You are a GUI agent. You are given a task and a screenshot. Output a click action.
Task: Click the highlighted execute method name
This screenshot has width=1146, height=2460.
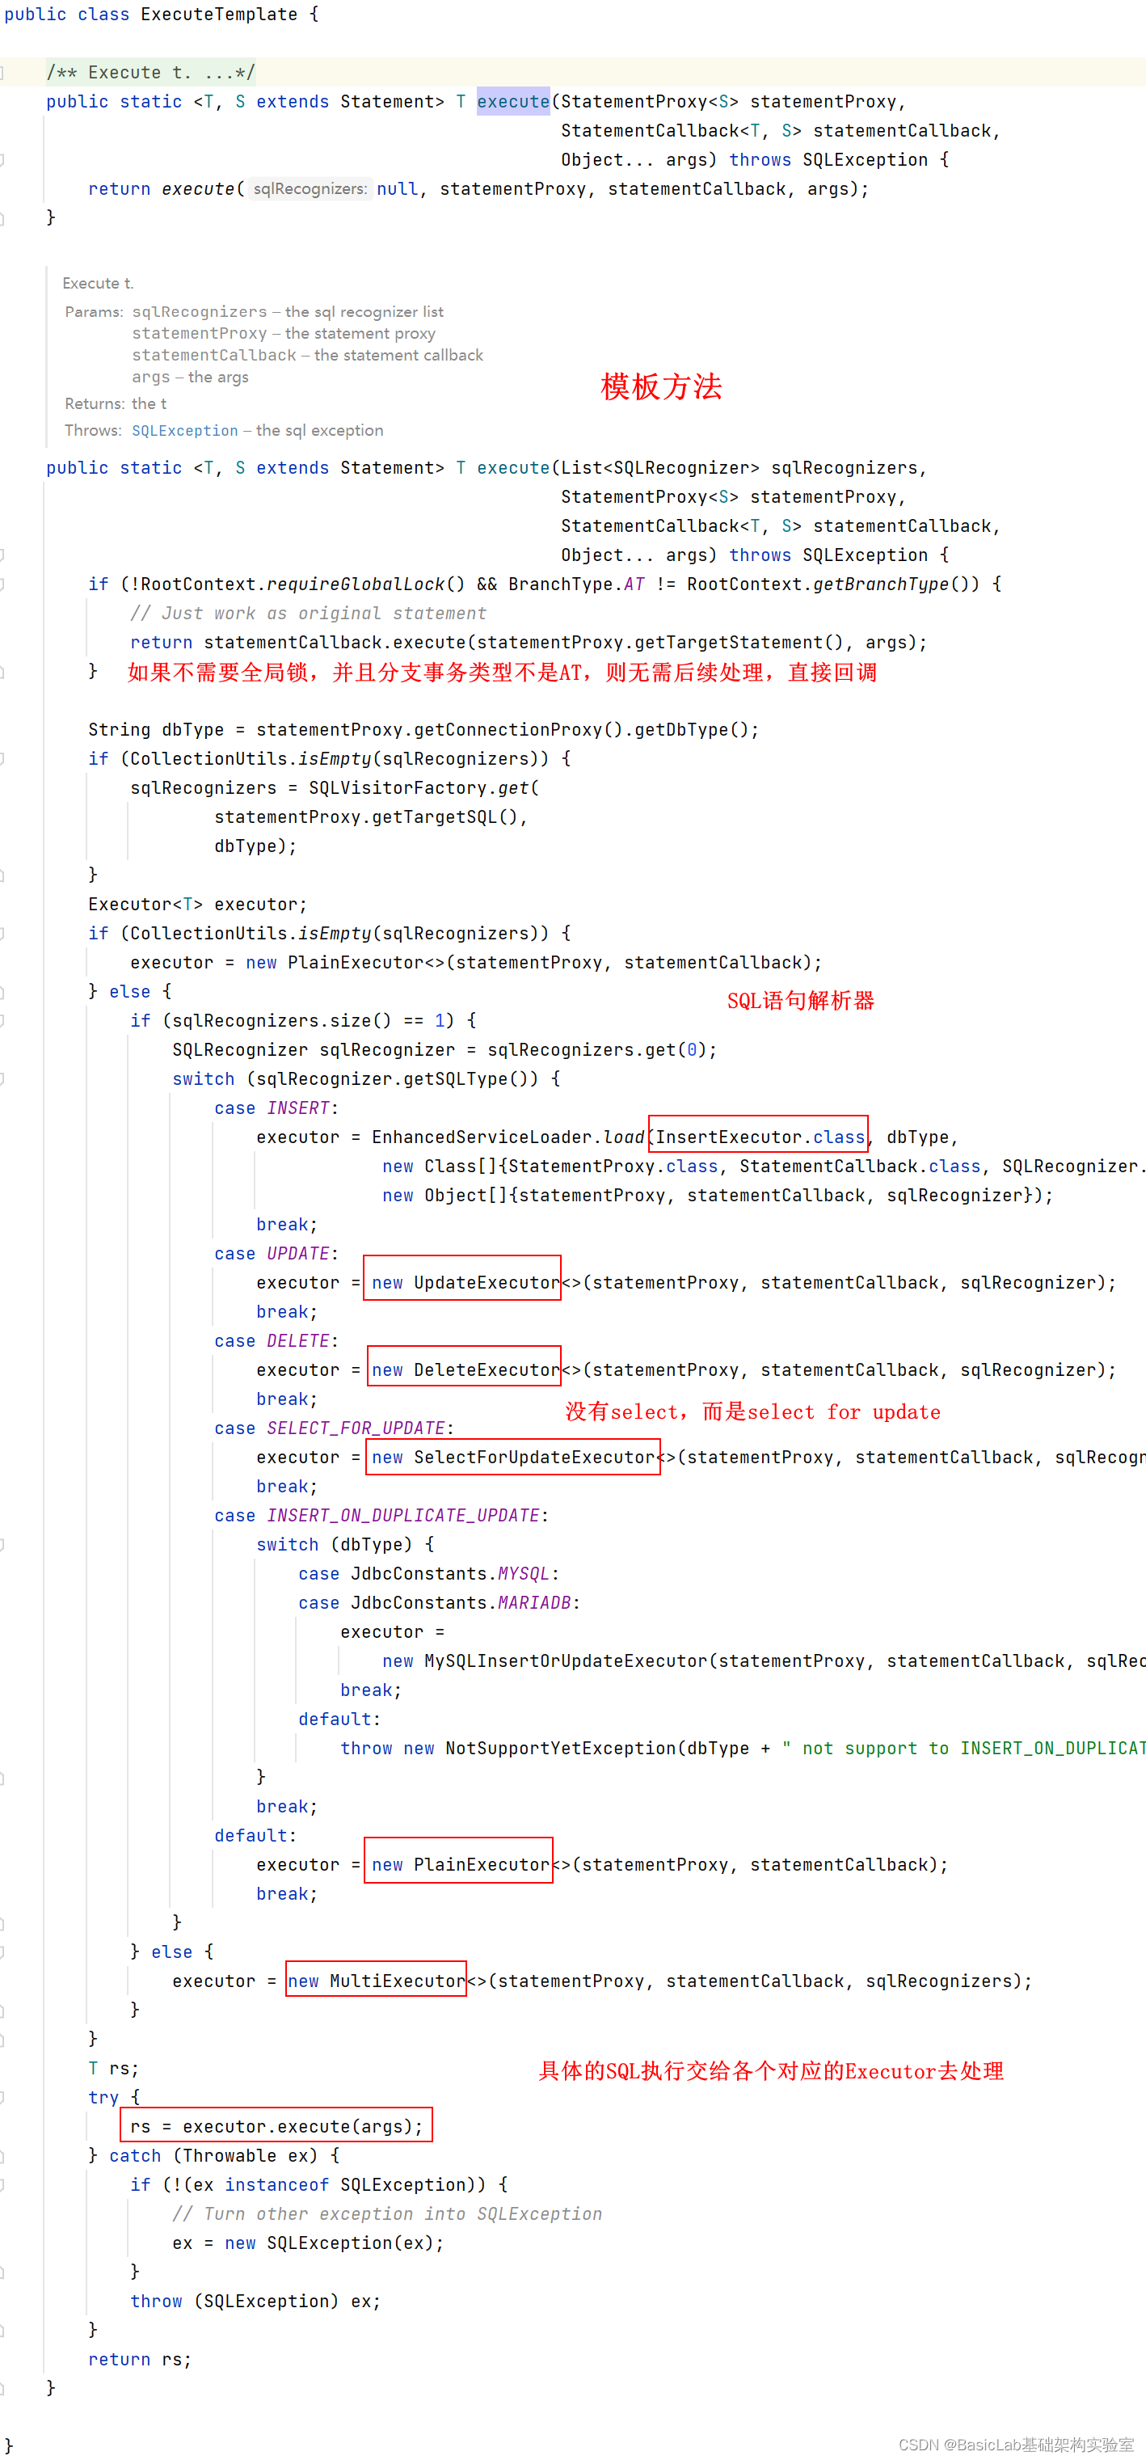[513, 101]
